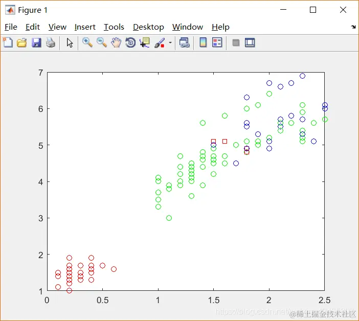Image resolution: width=359 pixels, height=321 pixels.
Task: Open the Tools menu
Action: pos(114,27)
